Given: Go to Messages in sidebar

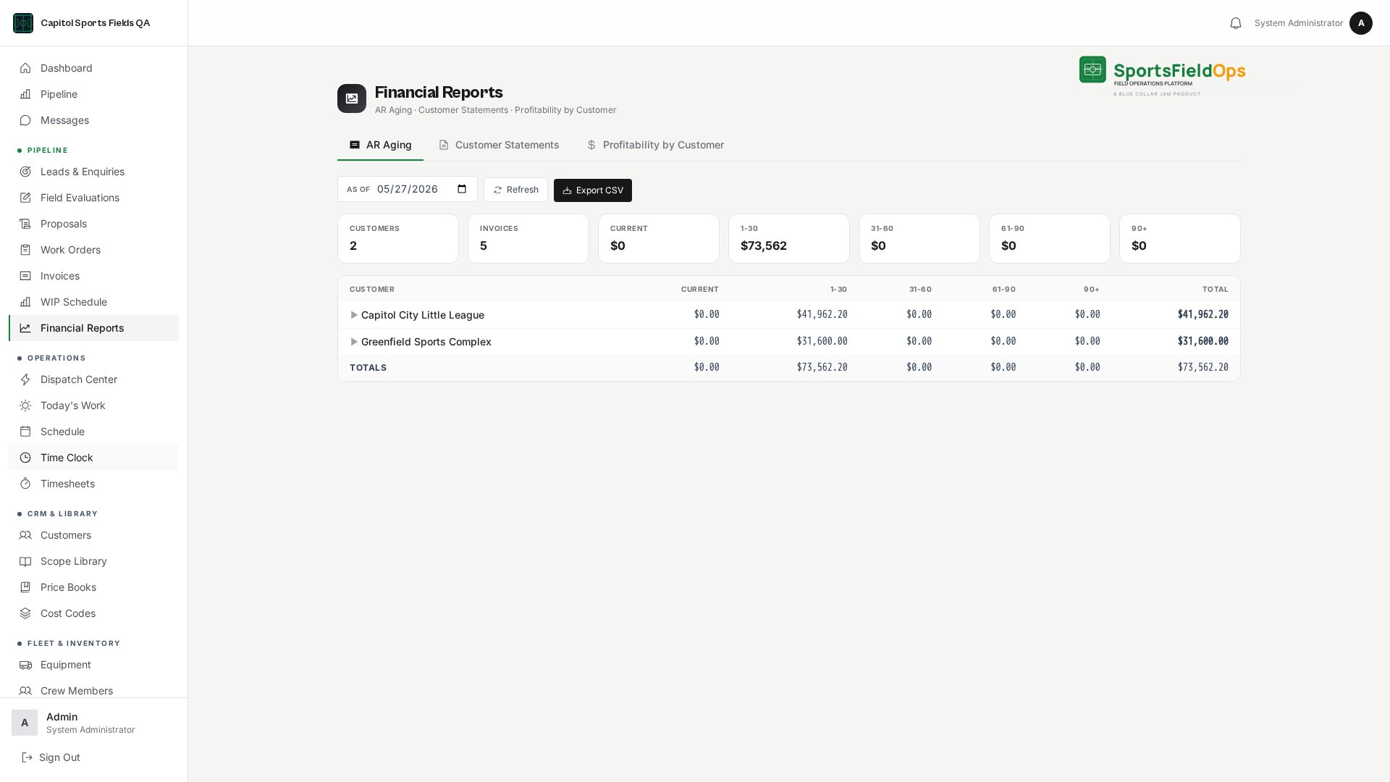Looking at the screenshot, I should 93,120.
